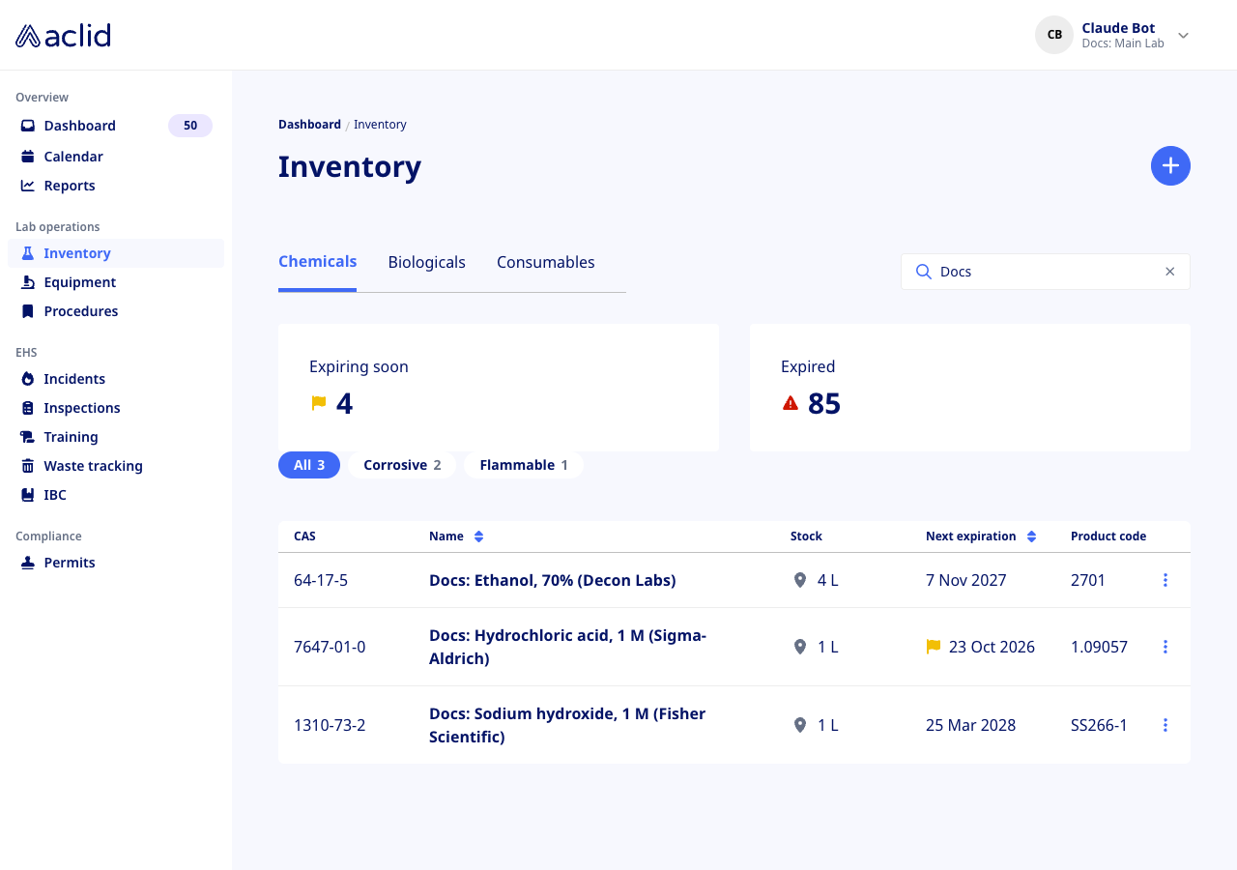The width and height of the screenshot is (1237, 870).
Task: Click the Inspections clipboard icon
Action: [28, 408]
